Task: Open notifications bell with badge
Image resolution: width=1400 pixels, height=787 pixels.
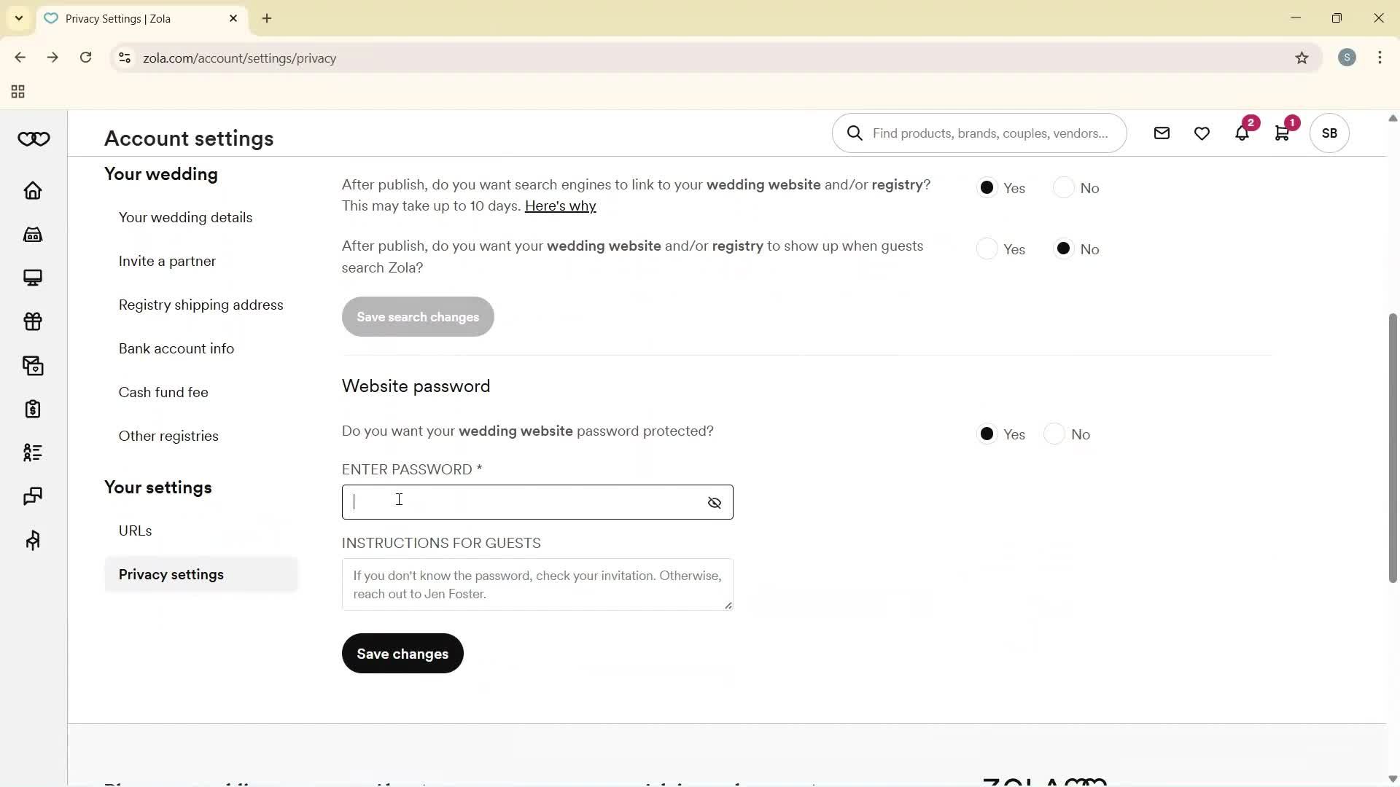Action: 1241,133
